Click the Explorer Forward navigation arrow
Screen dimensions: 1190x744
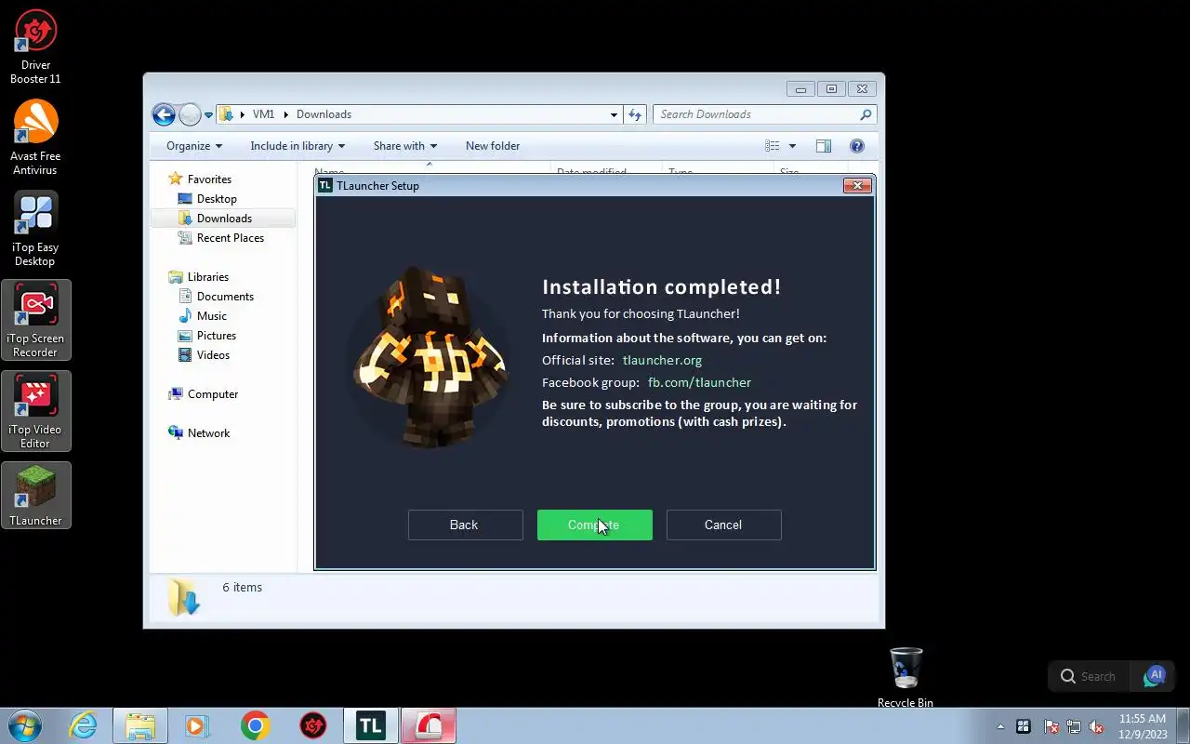pos(190,114)
